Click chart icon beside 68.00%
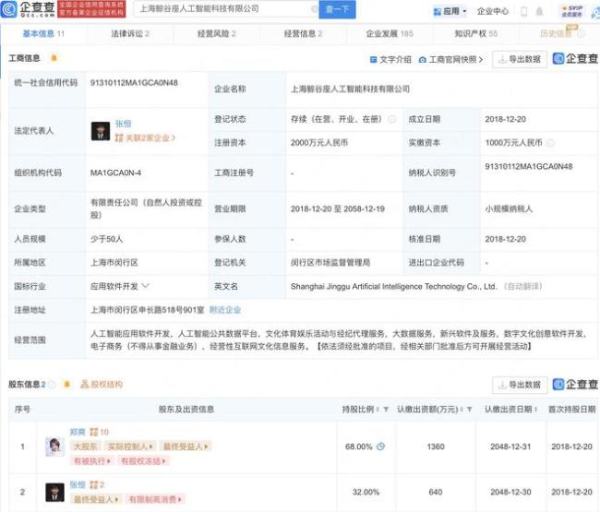Image resolution: width=600 pixels, height=512 pixels. click(380, 447)
